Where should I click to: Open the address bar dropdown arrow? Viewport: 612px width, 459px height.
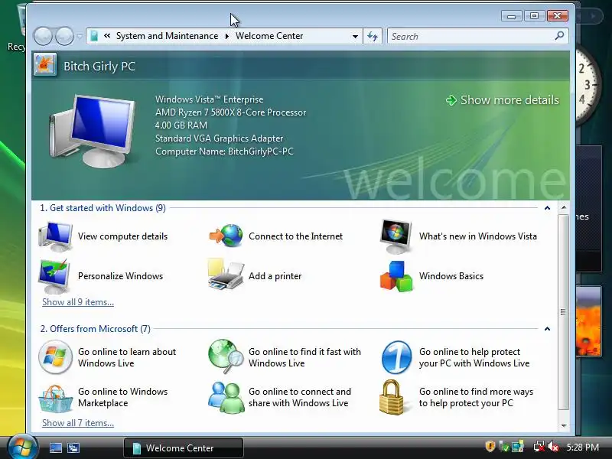(355, 36)
